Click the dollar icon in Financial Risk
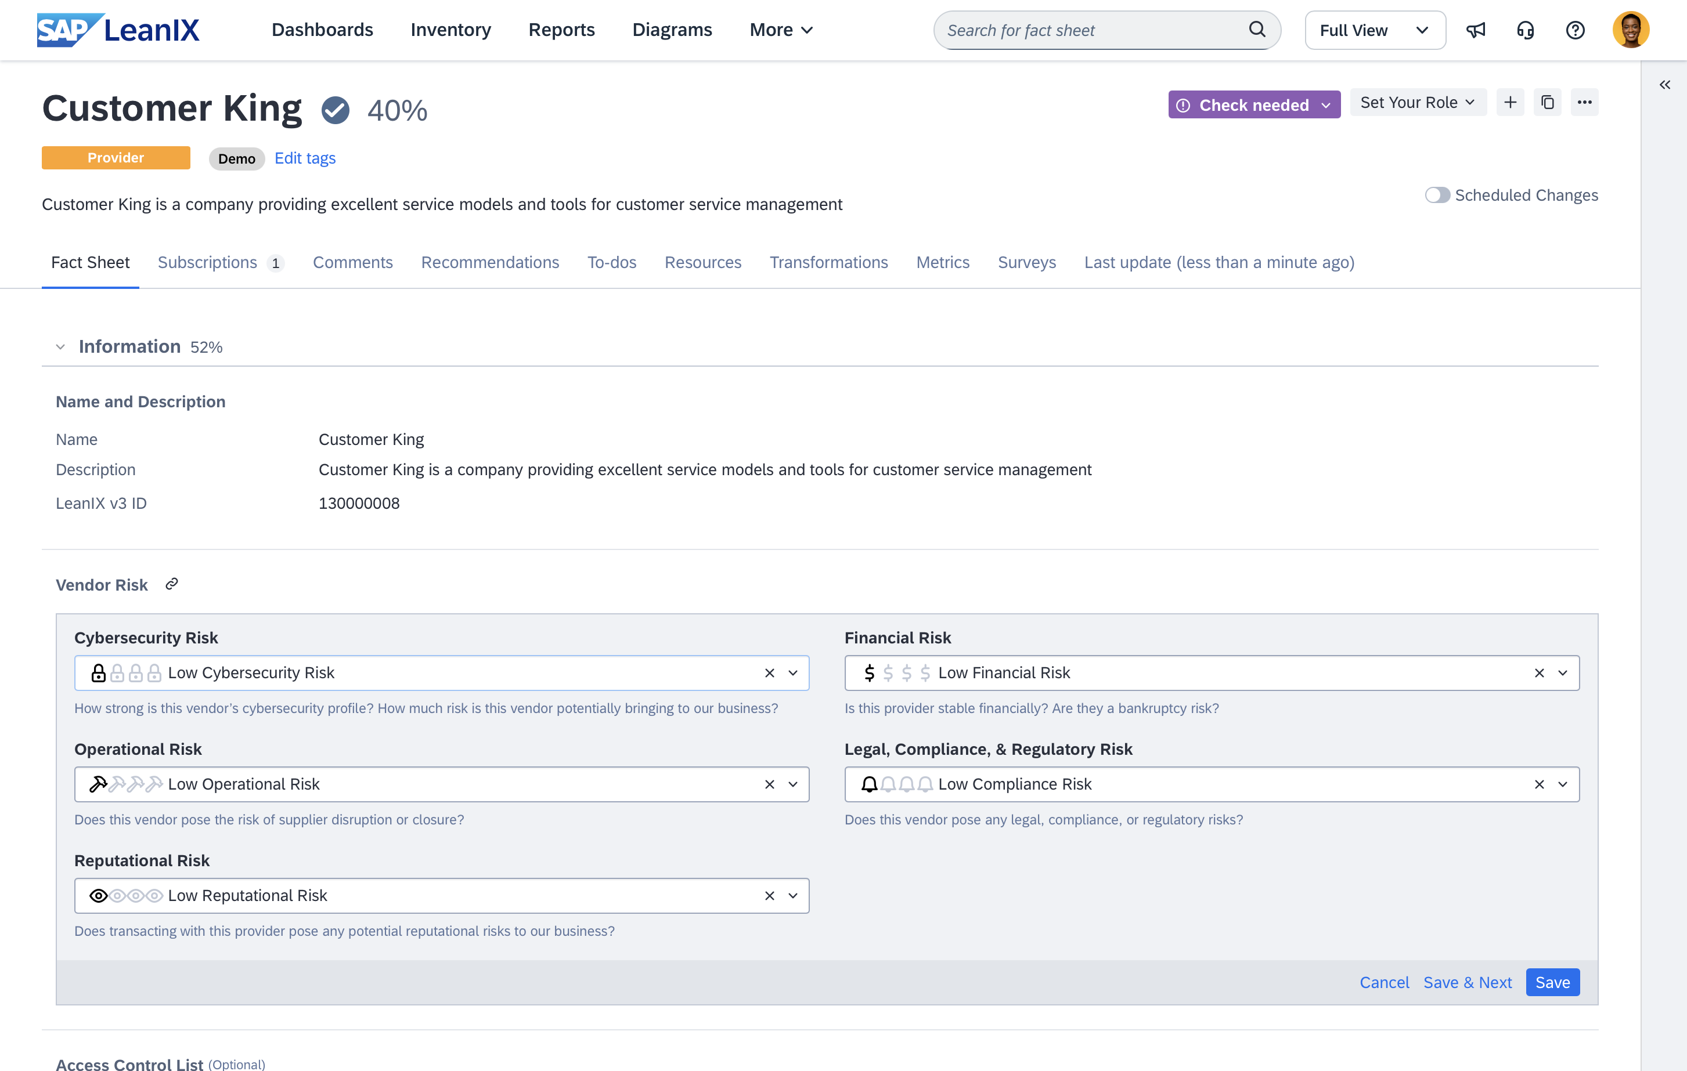1687x1071 pixels. pyautogui.click(x=870, y=672)
